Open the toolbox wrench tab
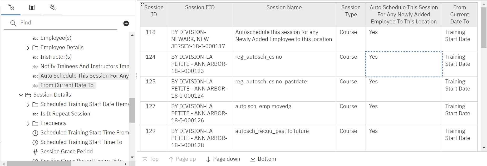 point(53,7)
